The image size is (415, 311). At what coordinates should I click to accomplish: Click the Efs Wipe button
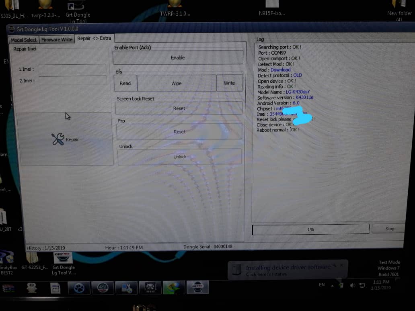coord(177,83)
